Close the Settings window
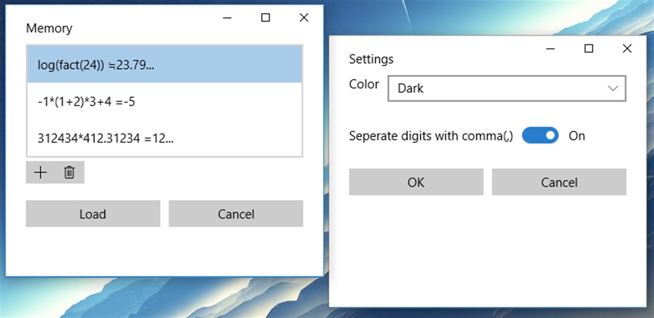This screenshot has width=654, height=318. 627,49
